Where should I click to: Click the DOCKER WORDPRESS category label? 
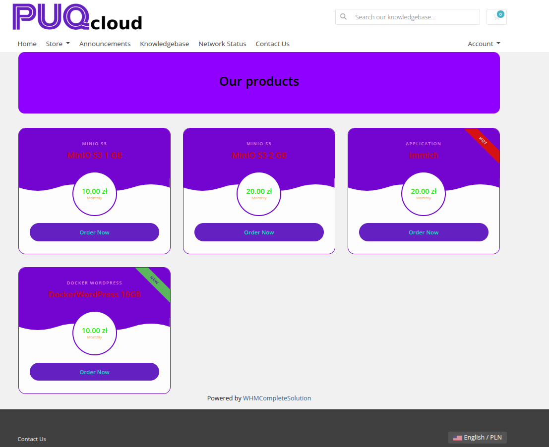coord(95,283)
